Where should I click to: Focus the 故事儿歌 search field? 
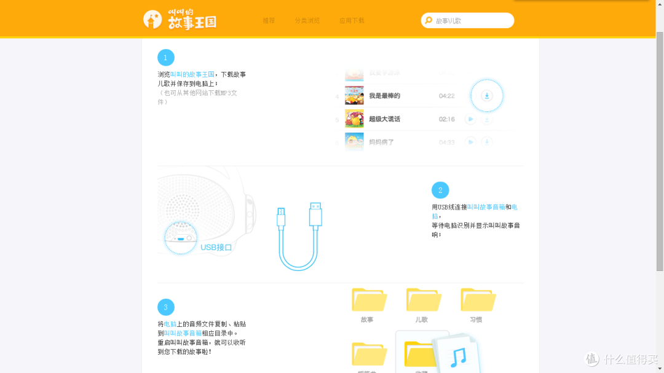click(x=467, y=20)
